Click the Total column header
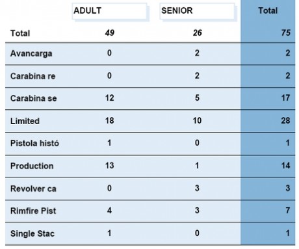This screenshot has width=299, height=249. (x=268, y=10)
